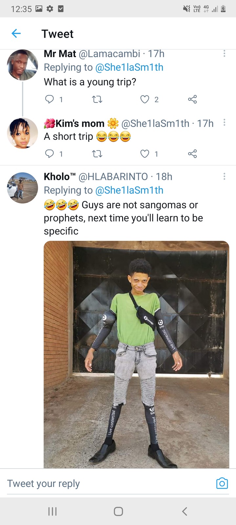This screenshot has width=236, height=525.
Task: Open the @She1laSm1th link under Mr Mat
Action: coord(129,67)
